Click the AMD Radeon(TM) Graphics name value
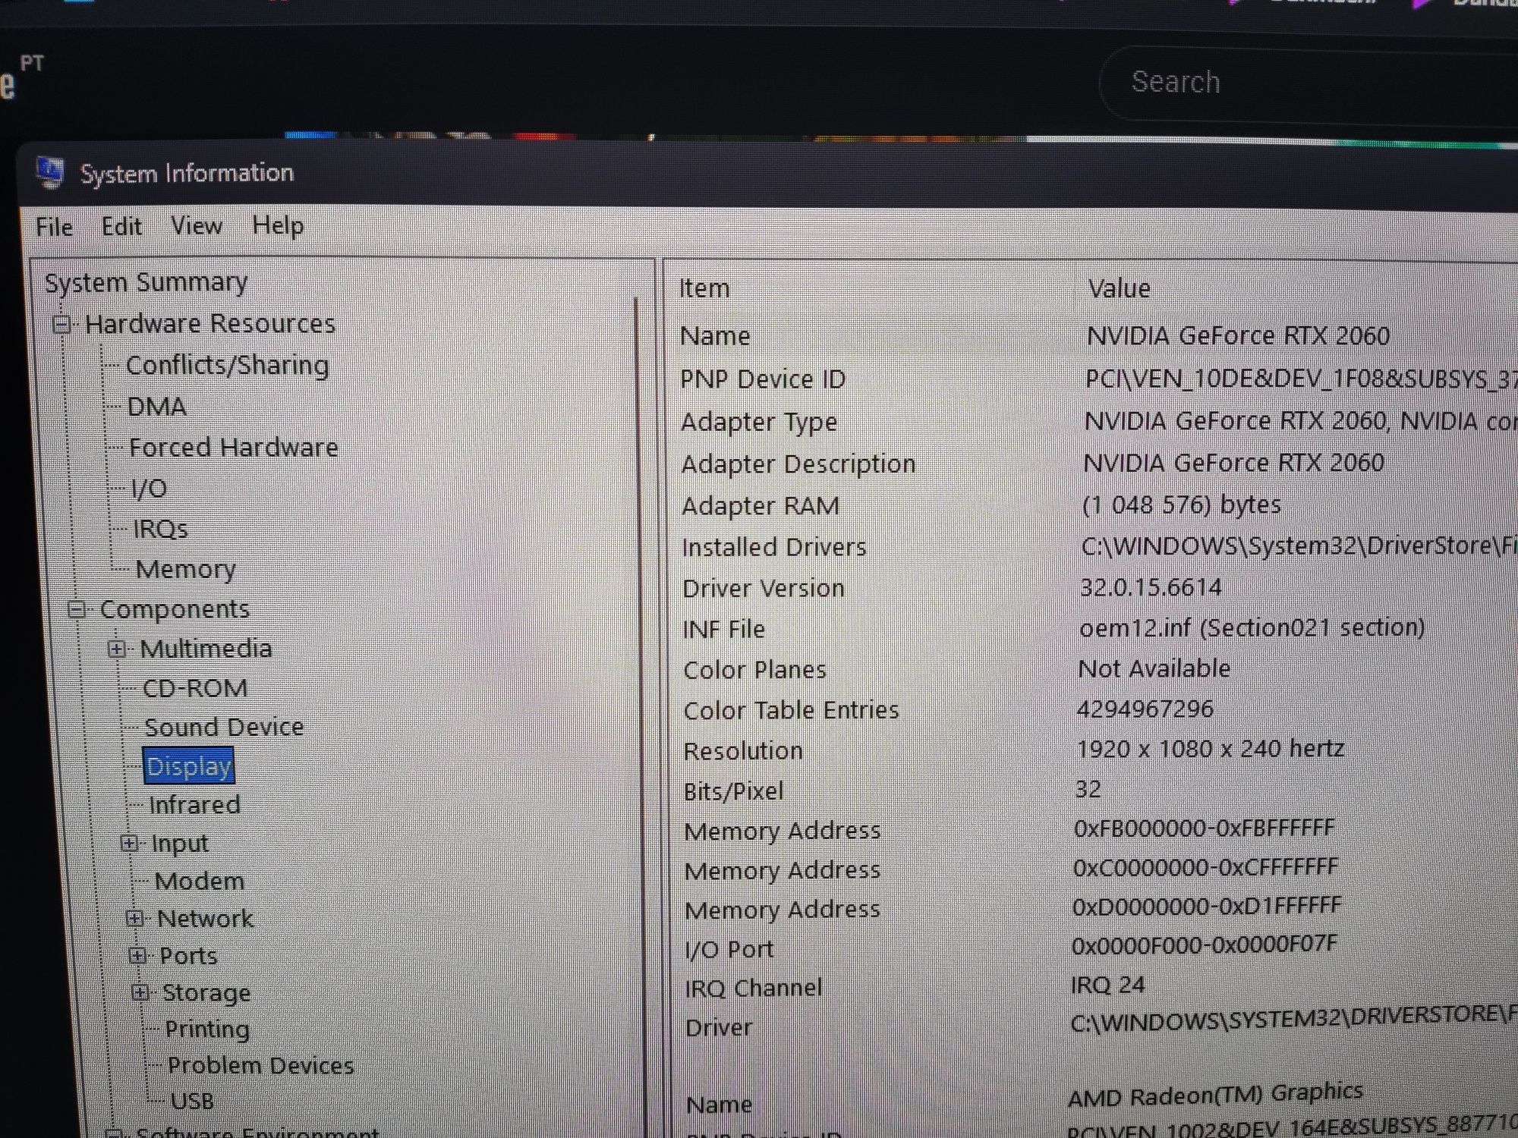This screenshot has width=1518, height=1138. pos(1215,1095)
